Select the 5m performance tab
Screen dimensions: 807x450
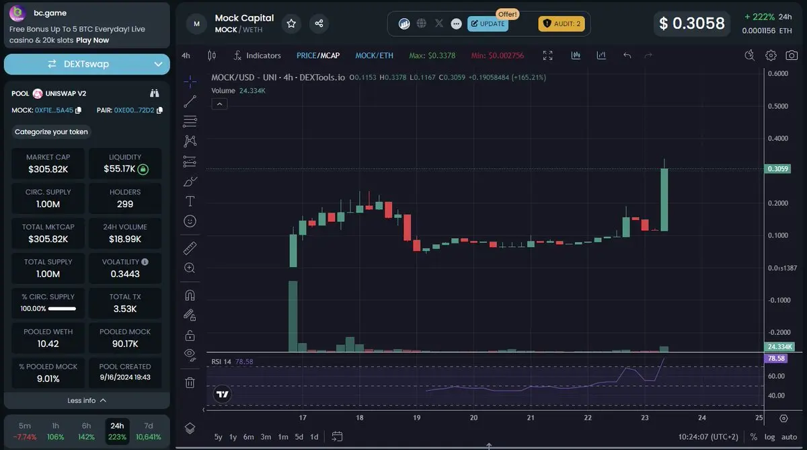24,431
